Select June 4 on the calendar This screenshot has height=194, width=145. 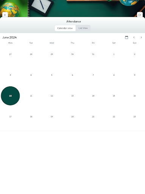(31, 75)
